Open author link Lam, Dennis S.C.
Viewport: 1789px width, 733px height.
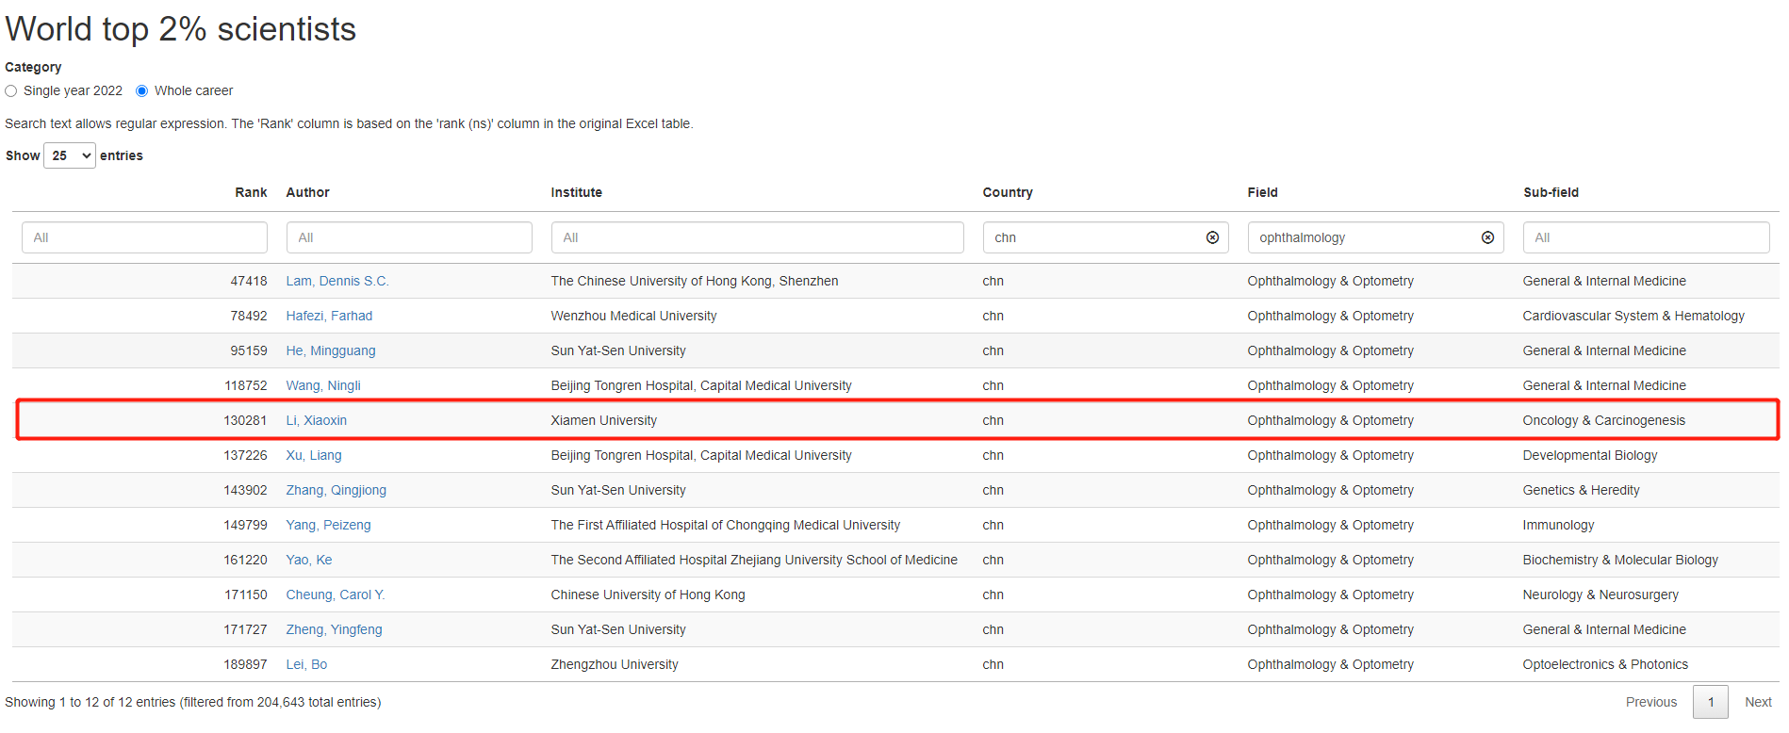(x=336, y=281)
